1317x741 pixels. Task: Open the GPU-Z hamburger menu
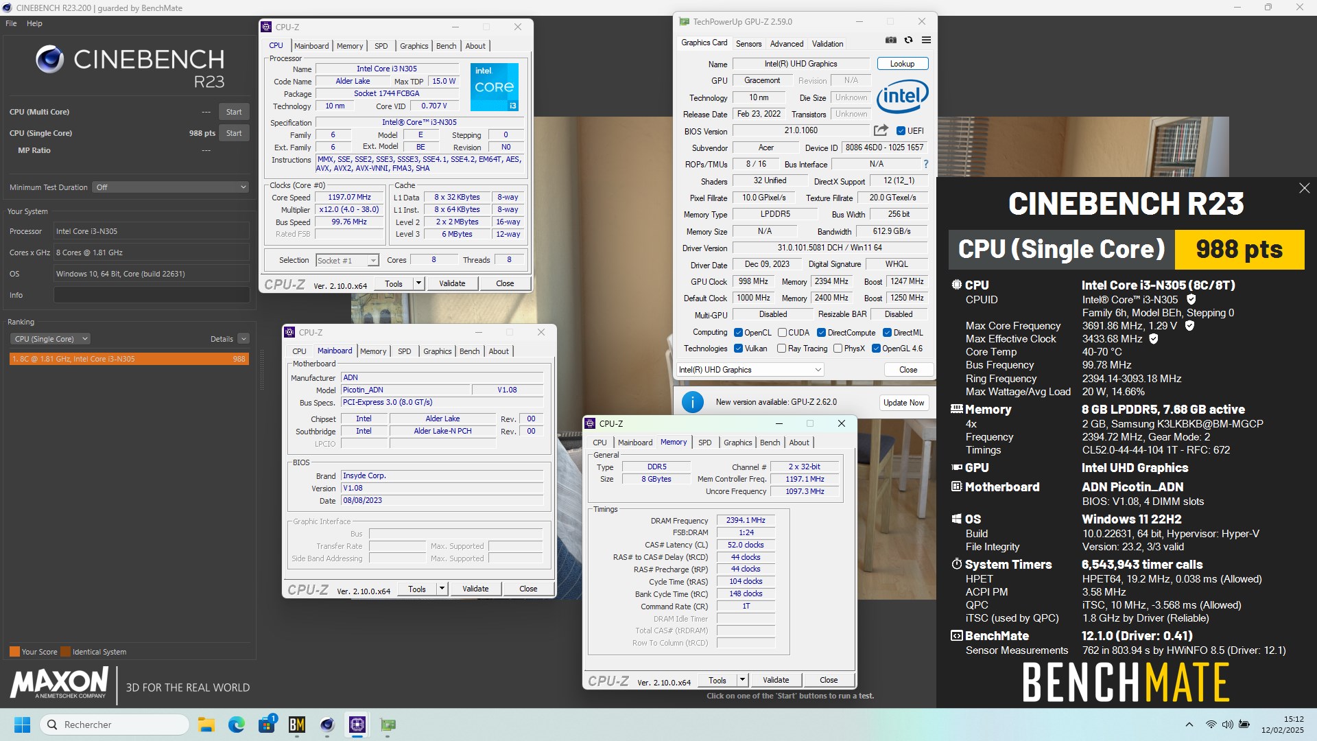926,40
